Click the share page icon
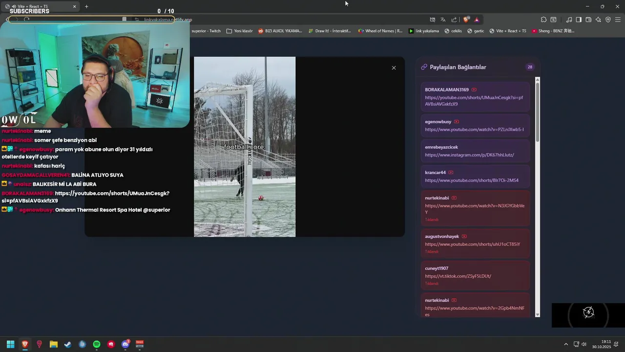The height and width of the screenshot is (352, 625). click(454, 20)
